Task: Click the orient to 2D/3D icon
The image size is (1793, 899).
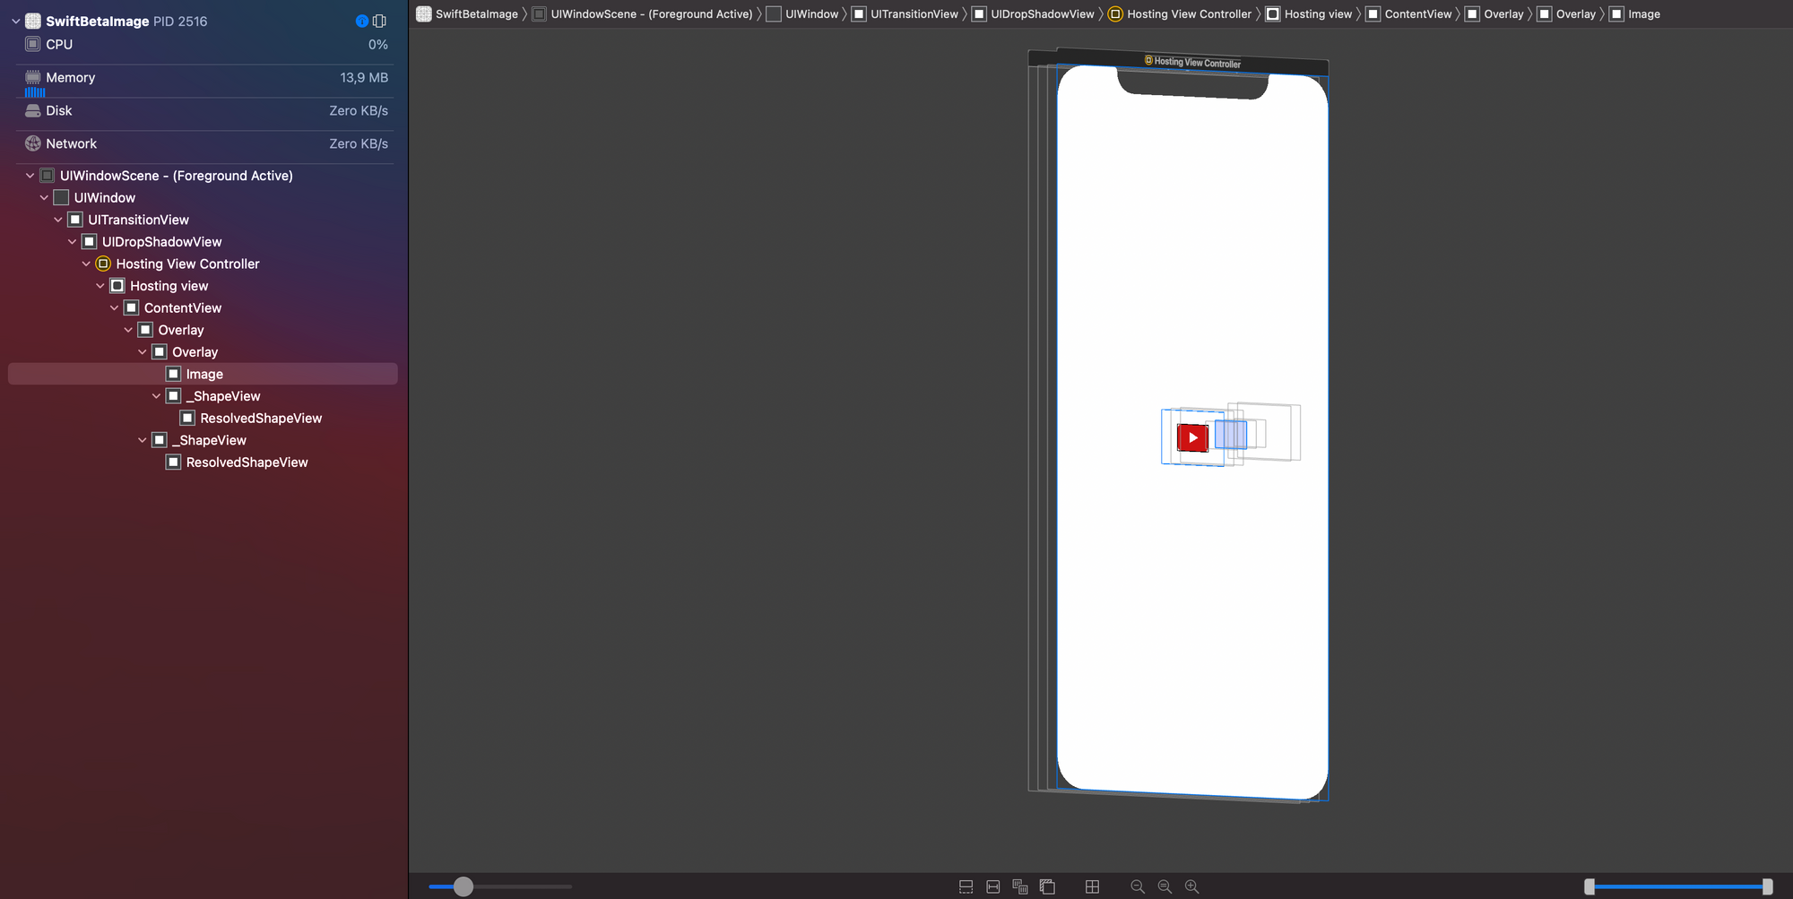Action: coord(1047,886)
